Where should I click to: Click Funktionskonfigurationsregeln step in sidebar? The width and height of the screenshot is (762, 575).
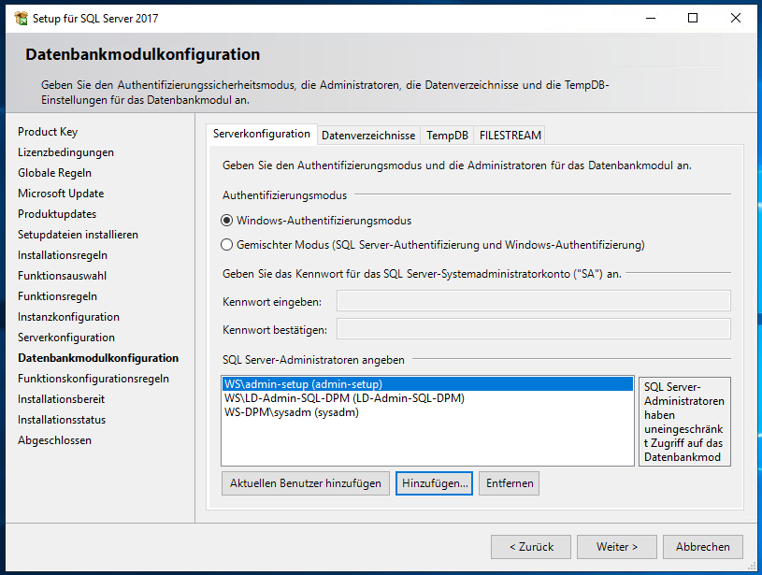[93, 379]
